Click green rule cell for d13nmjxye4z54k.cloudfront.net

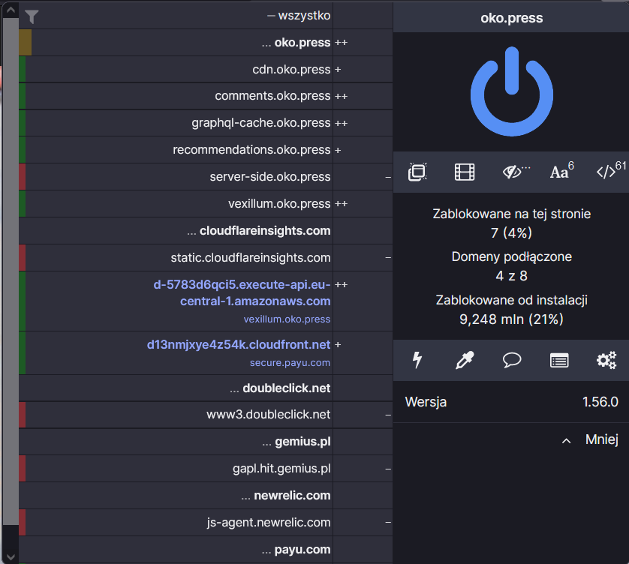pyautogui.click(x=22, y=352)
